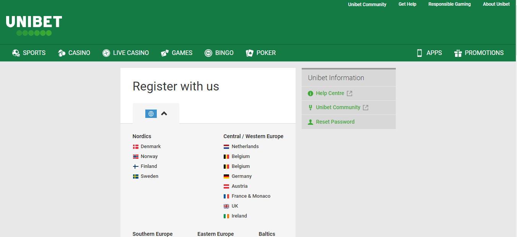
Task: Click the Netherlands flag icon
Action: pos(226,147)
